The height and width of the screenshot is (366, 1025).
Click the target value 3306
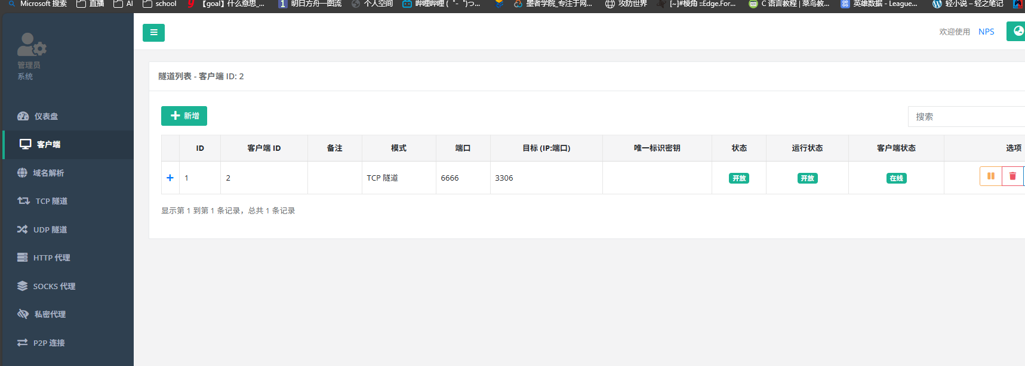point(504,178)
